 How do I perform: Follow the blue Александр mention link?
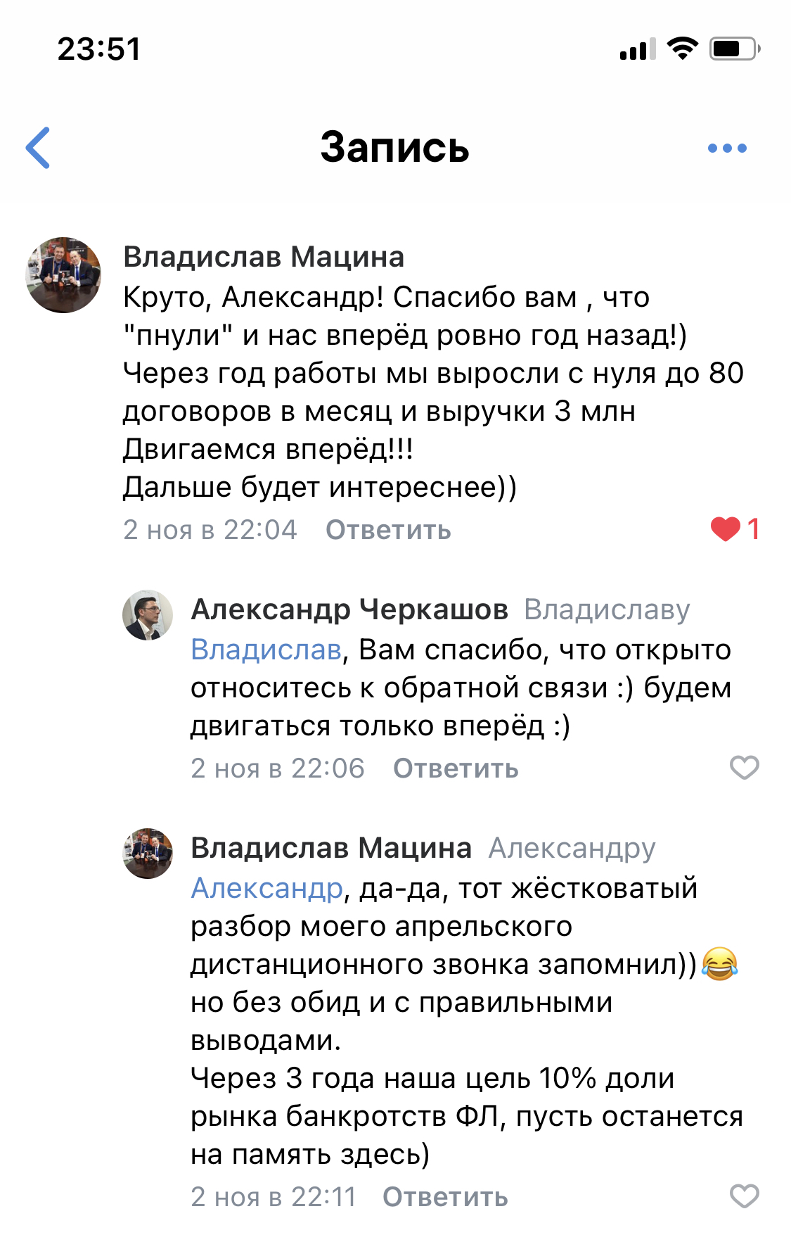point(267,888)
